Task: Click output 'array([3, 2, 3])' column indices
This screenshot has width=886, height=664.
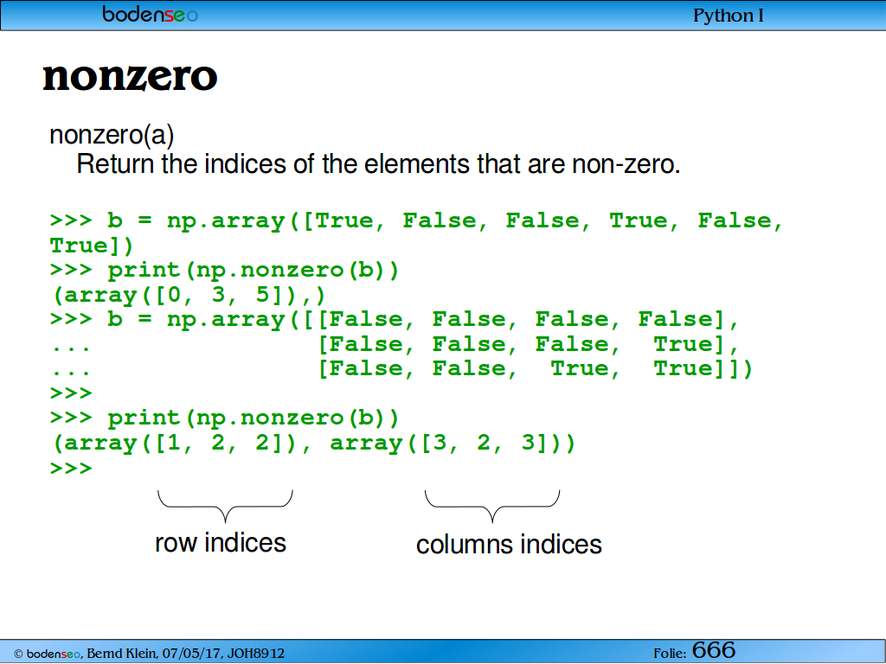Action: tap(446, 444)
